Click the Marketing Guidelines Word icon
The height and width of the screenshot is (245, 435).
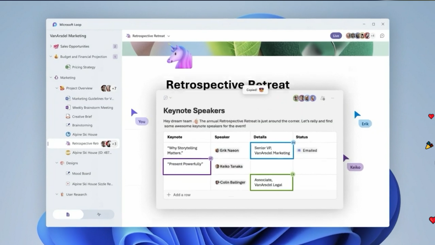pos(68,98)
